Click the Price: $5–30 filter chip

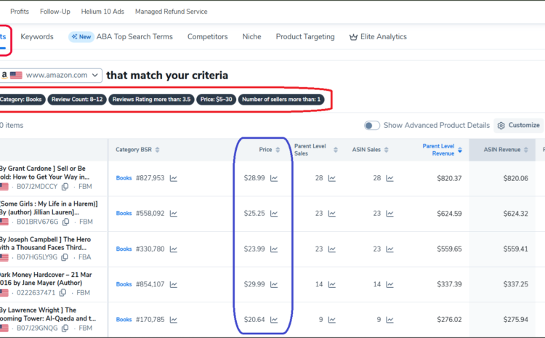coord(217,100)
